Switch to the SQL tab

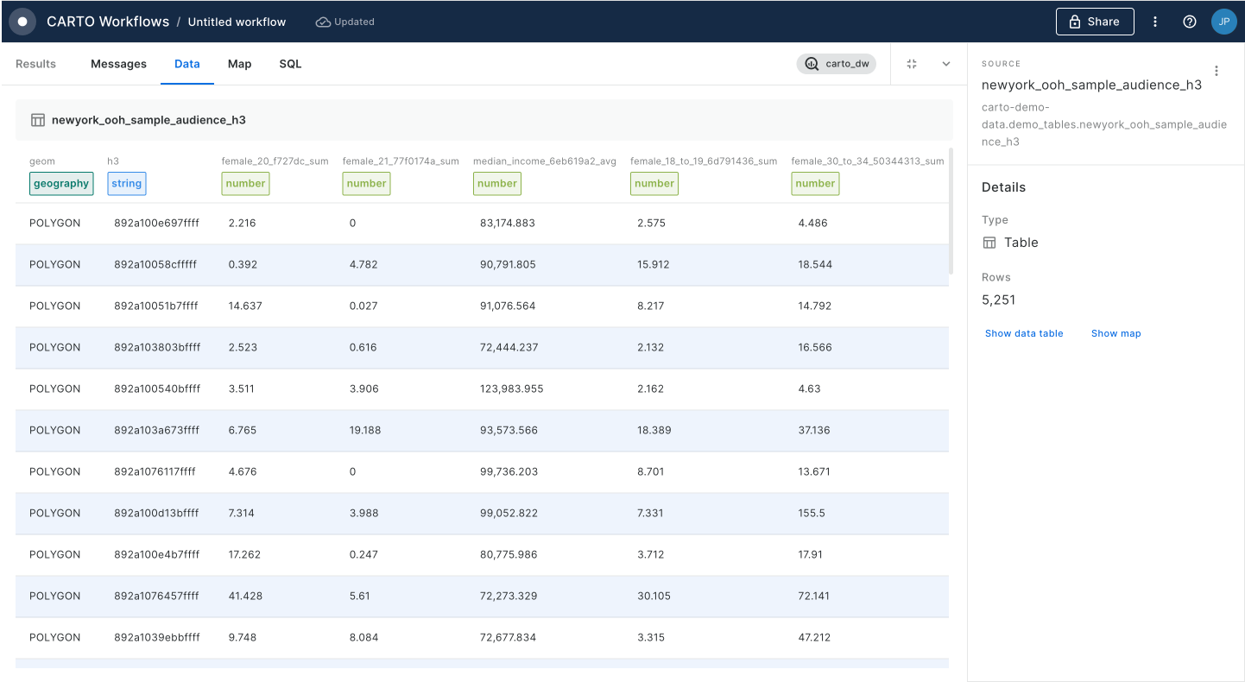tap(290, 64)
